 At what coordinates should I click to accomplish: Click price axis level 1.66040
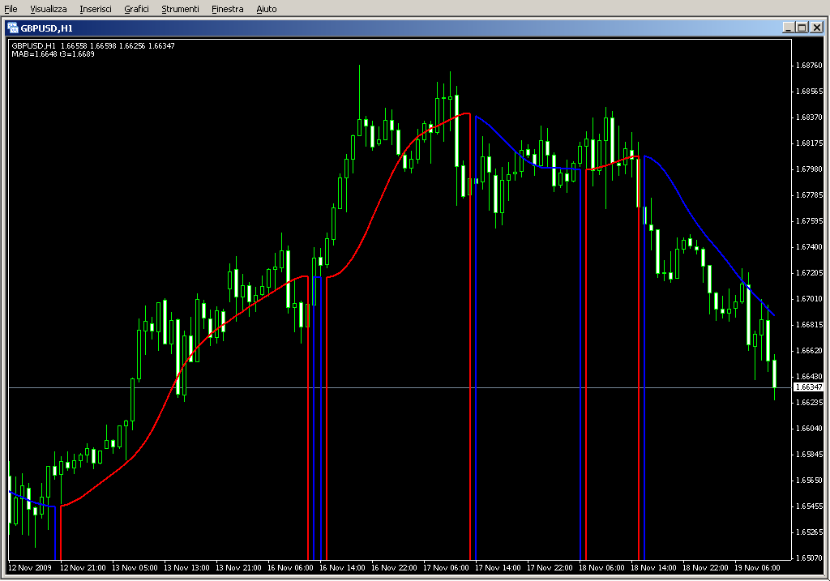(x=810, y=429)
